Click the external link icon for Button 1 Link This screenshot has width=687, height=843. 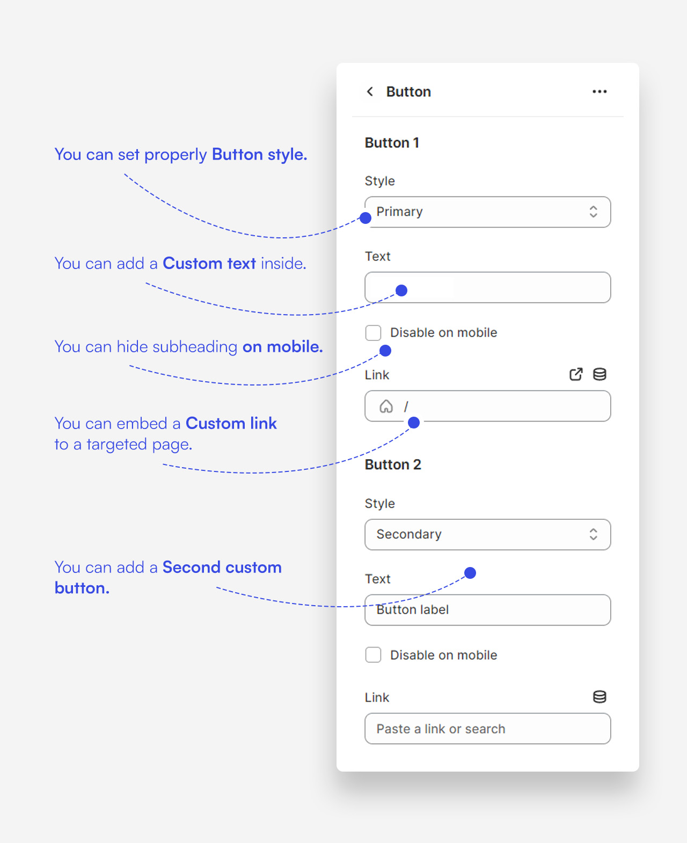pos(575,374)
